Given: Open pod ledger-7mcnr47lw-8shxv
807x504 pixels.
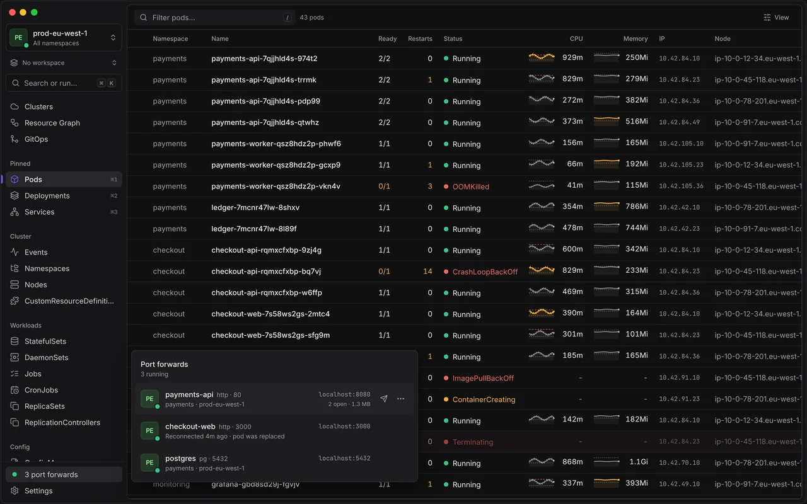Looking at the screenshot, I should click(255, 208).
